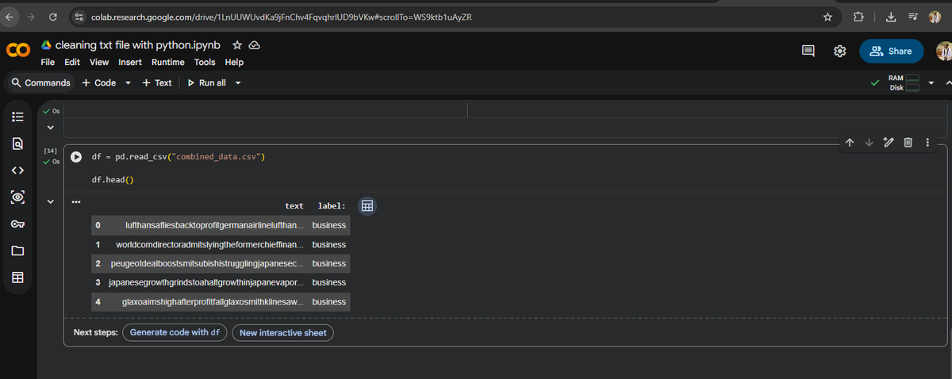Open the View menu
The image size is (952, 379).
tap(99, 62)
